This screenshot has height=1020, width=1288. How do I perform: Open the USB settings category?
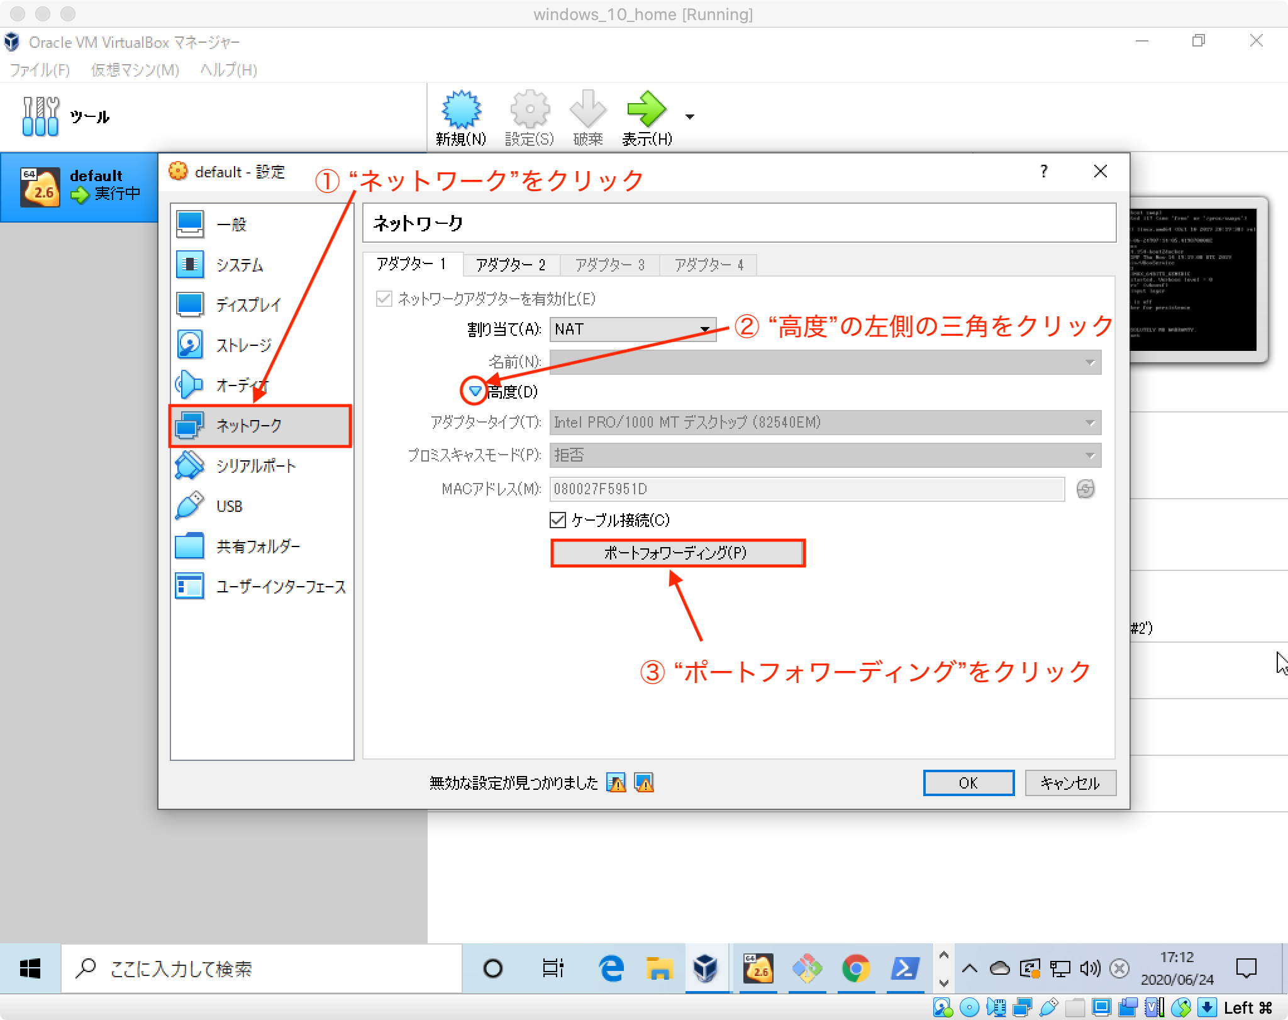coord(229,506)
